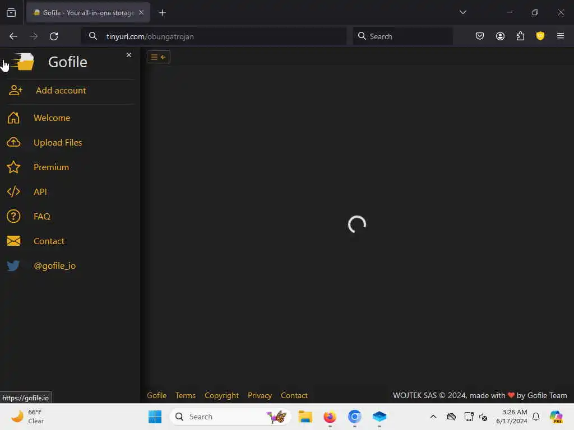Open the API sidebar entry
The width and height of the screenshot is (574, 430).
click(40, 191)
